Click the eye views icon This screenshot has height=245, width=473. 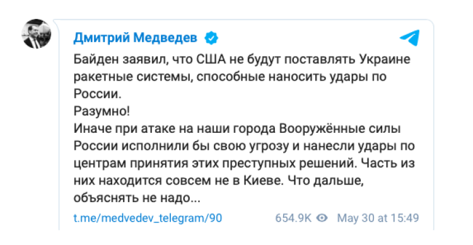tap(322, 218)
